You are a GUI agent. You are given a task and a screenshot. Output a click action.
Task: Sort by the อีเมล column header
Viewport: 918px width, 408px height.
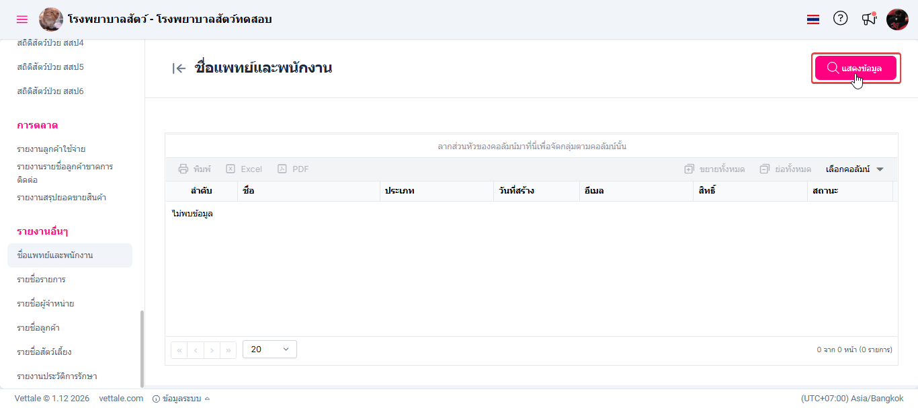tap(636, 191)
